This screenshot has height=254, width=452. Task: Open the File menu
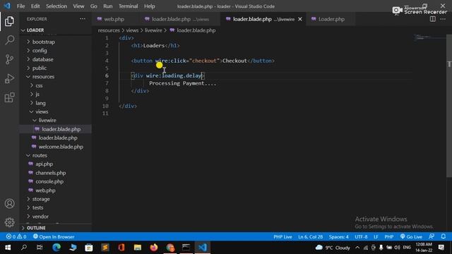tap(20, 6)
